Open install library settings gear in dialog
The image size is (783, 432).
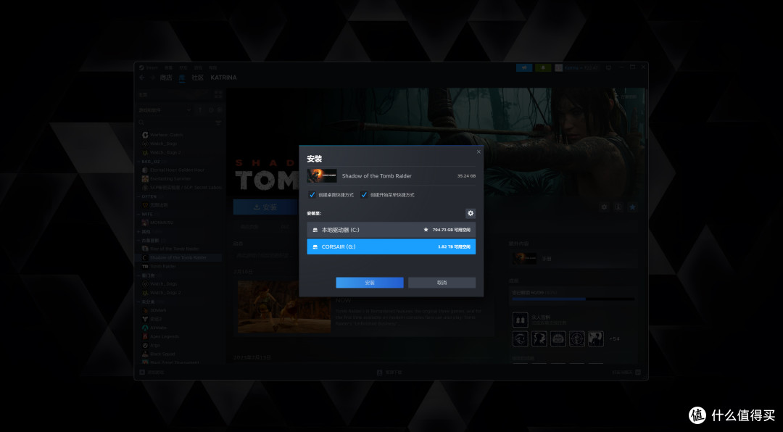coord(470,213)
